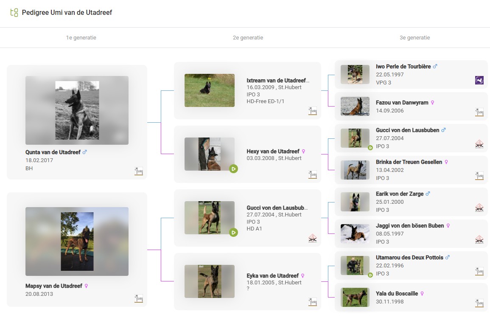Click St.Hubert registry icon on Qunta van de Utadreef

139,171
